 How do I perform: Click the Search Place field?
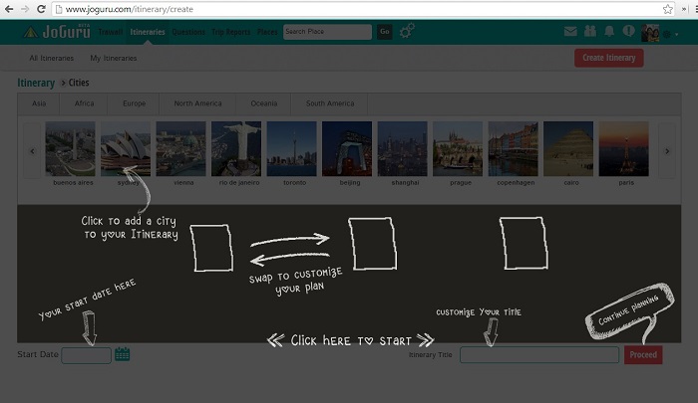click(327, 32)
